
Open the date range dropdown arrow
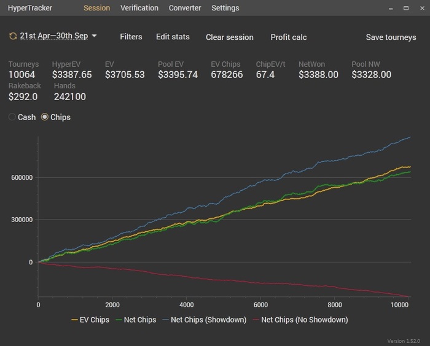pos(94,36)
